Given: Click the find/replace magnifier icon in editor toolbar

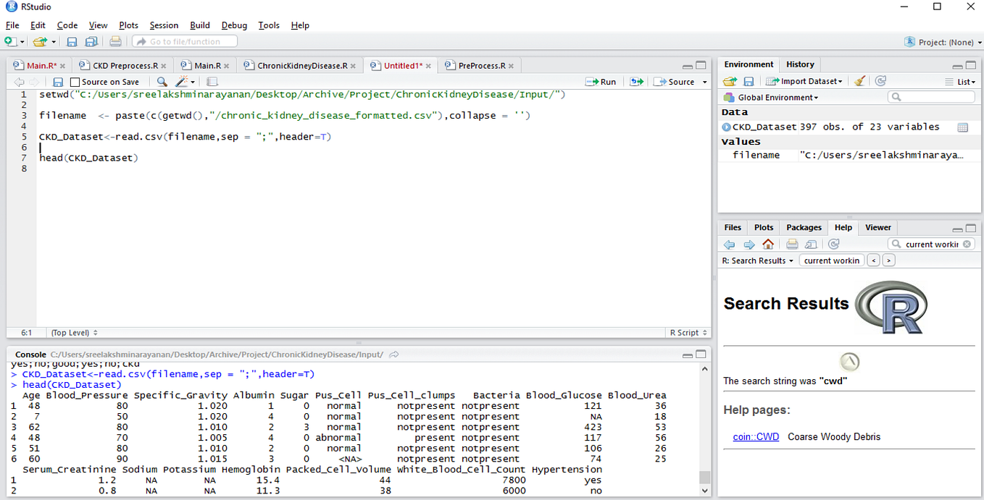Looking at the screenshot, I should (x=162, y=82).
